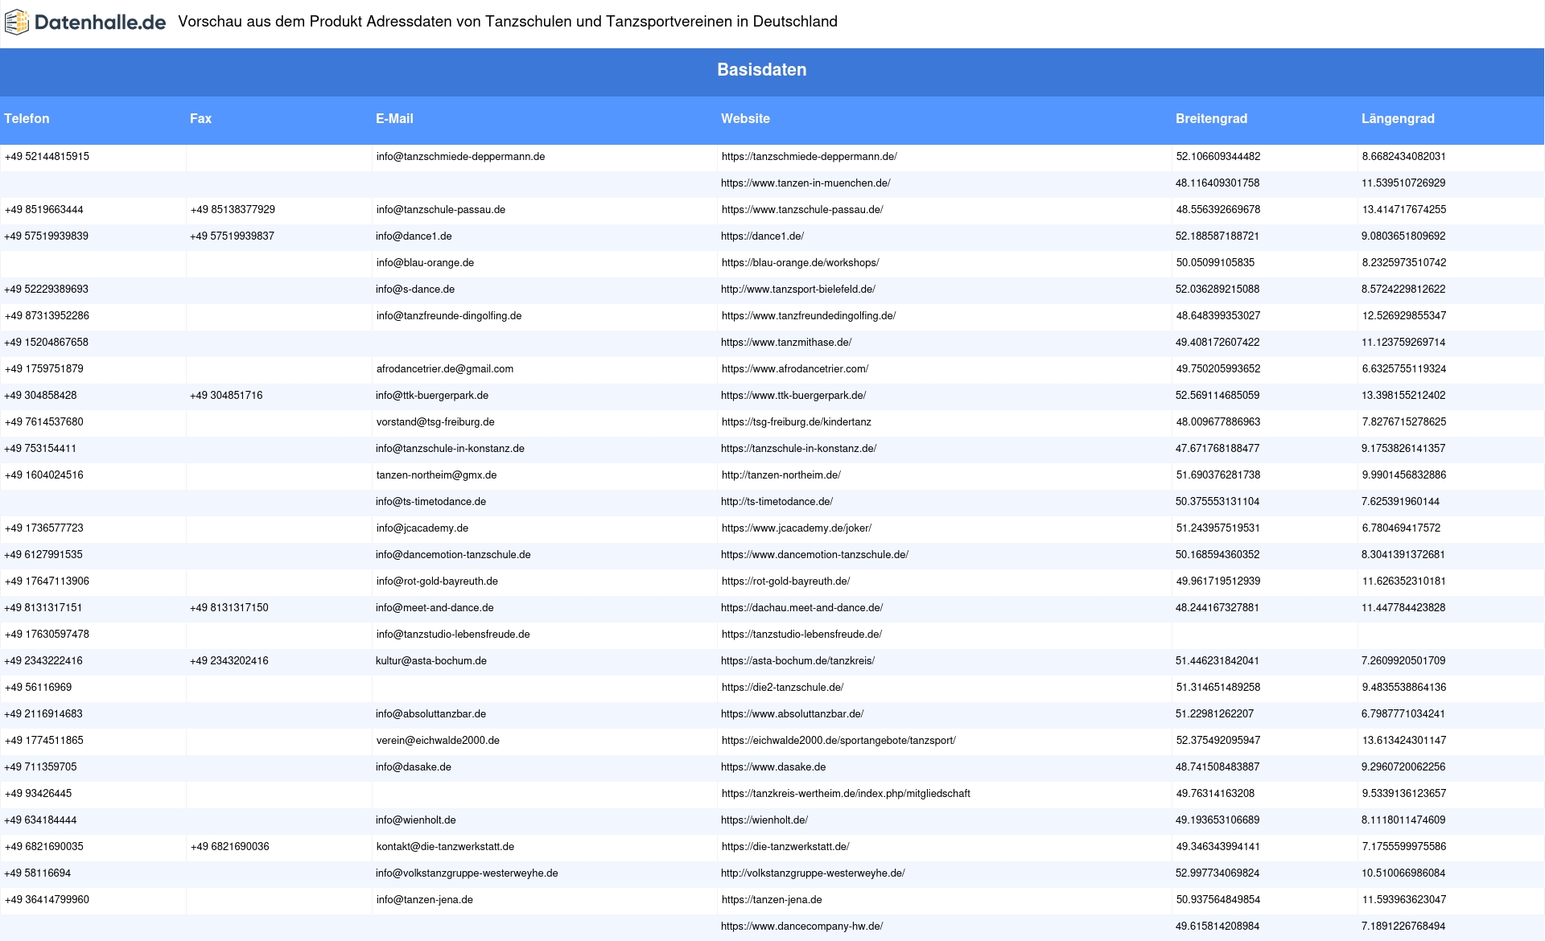This screenshot has width=1545, height=941.
Task: Select email afrodancetrier.de@gmail.com
Action: point(444,369)
